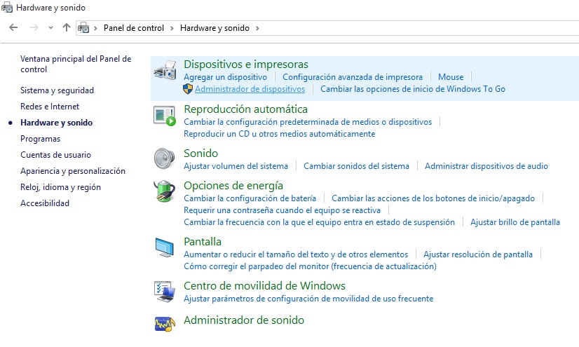The image size is (579, 347).
Task: Click Panel de control in address bar
Action: 133,28
